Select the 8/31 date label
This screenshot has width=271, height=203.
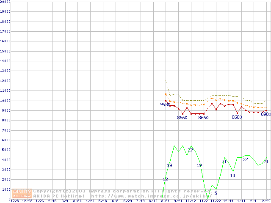166,201
